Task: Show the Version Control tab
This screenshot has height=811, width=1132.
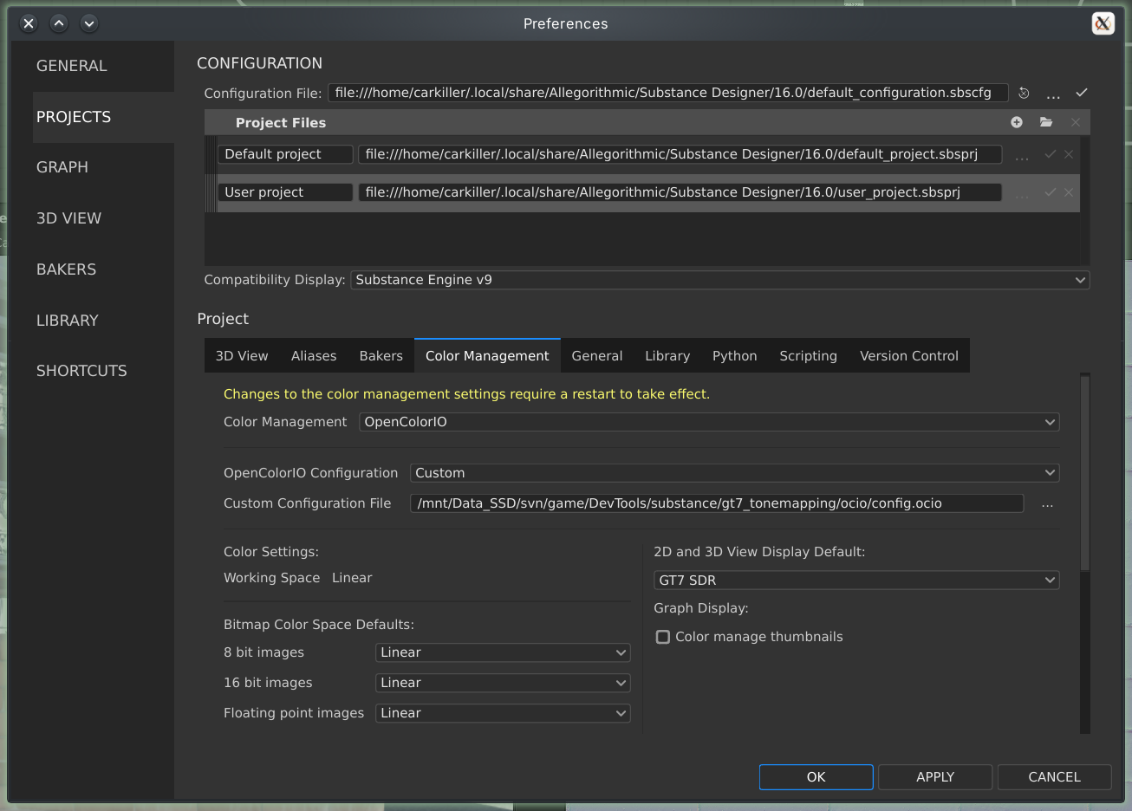Action: pos(909,356)
